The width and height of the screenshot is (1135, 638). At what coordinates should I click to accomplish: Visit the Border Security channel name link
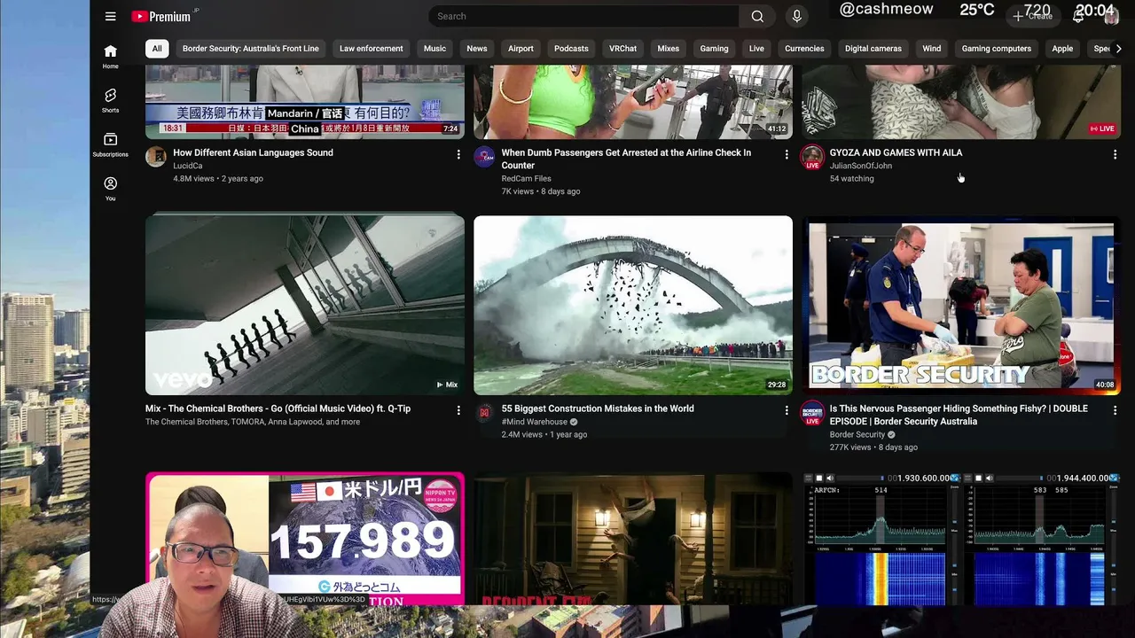(x=857, y=434)
